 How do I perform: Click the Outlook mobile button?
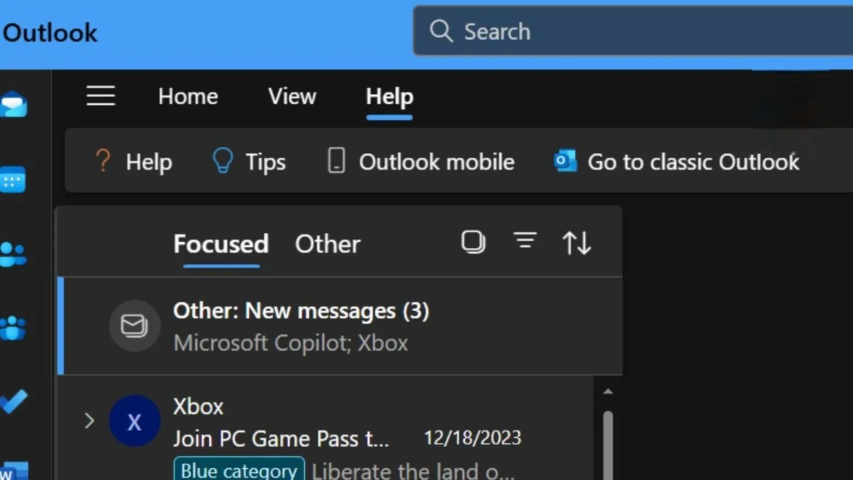tap(420, 162)
